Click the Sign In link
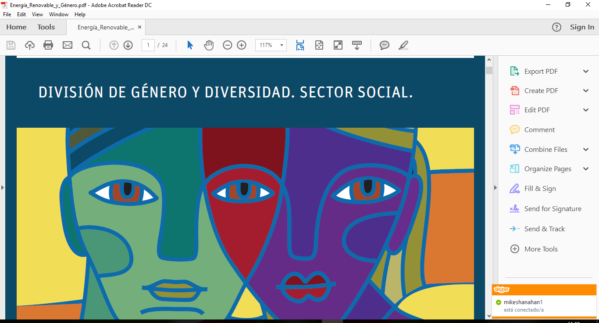The height and width of the screenshot is (323, 599). click(582, 27)
